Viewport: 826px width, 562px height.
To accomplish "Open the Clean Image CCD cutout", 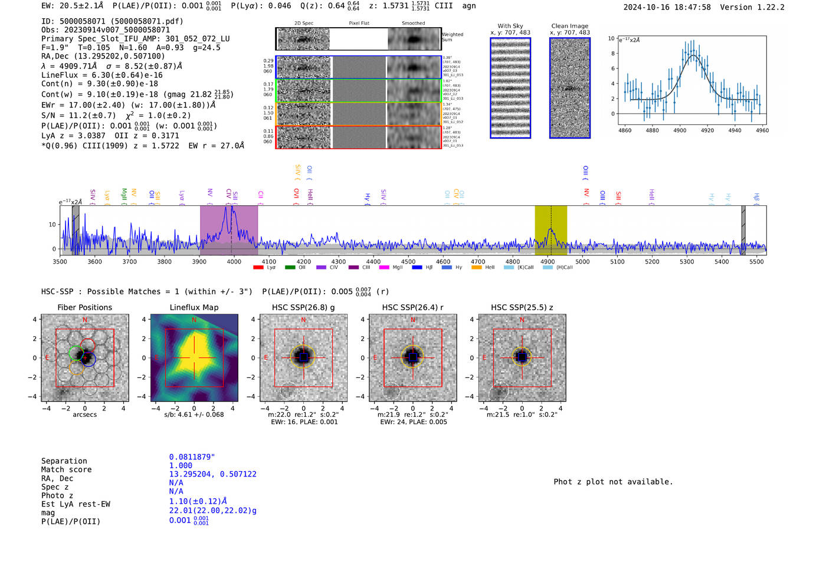I will point(570,88).
